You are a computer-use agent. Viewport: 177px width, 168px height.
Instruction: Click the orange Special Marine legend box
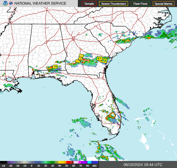click(x=163, y=4)
